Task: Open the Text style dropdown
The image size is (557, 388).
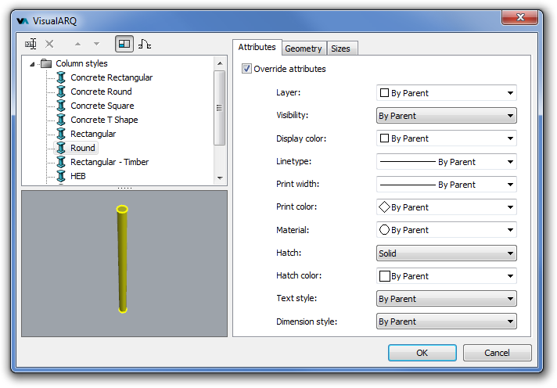Action: pos(446,299)
